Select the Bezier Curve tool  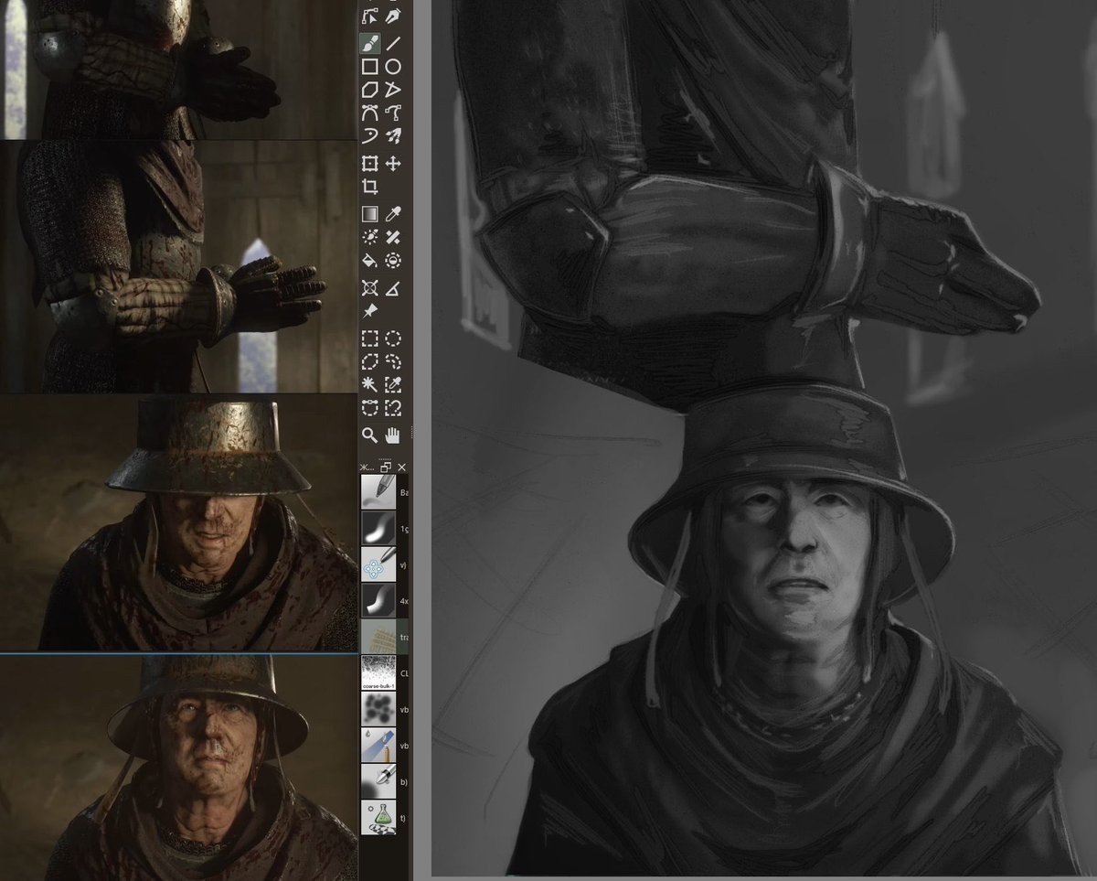click(370, 113)
